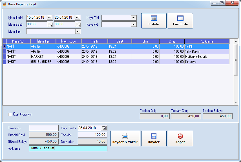
Task: Close the Kasa Kapanış Kayıt window
Action: [232, 3]
